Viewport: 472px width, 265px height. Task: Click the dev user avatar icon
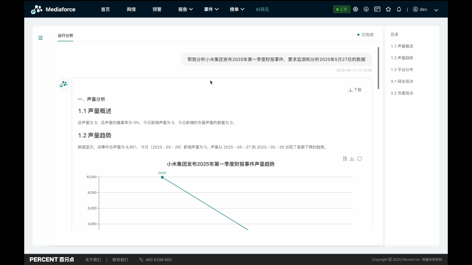point(415,9)
